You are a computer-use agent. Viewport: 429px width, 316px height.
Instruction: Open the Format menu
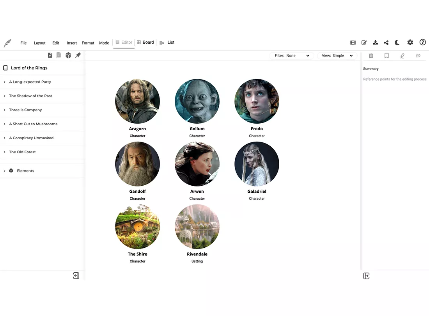point(88,43)
